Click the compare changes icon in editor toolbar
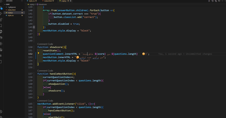226x118 pixels. pos(216,1)
